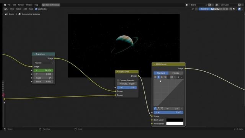
Task: Select the Filmlike tone option
Action: (x=176, y=73)
